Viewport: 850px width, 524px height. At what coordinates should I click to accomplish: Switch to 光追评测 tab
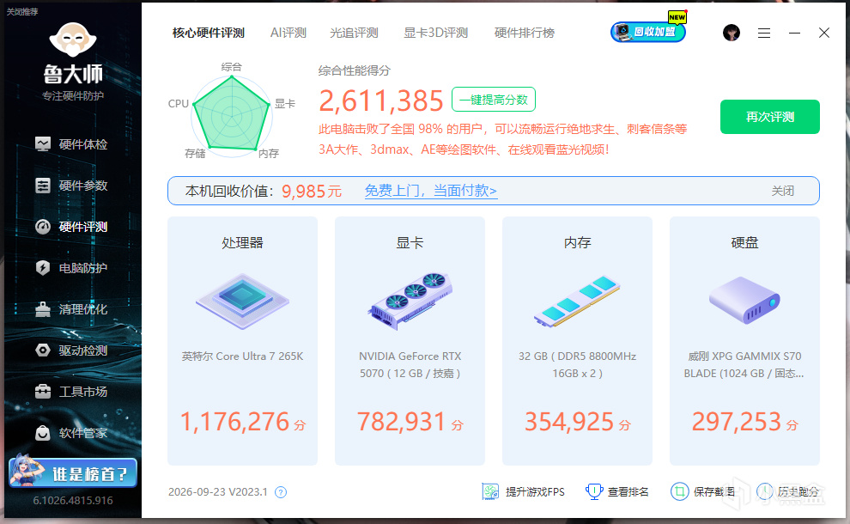354,34
